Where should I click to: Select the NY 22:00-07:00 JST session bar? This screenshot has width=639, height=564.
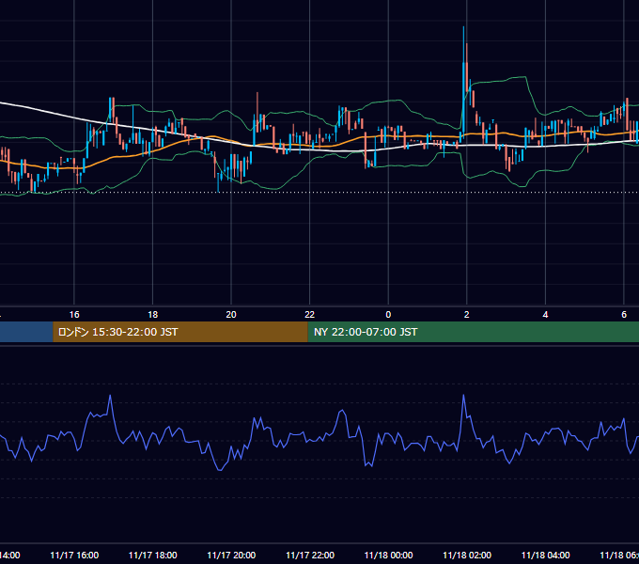(473, 332)
